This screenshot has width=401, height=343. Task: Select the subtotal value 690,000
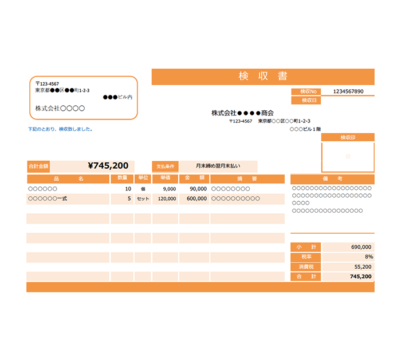(361, 247)
